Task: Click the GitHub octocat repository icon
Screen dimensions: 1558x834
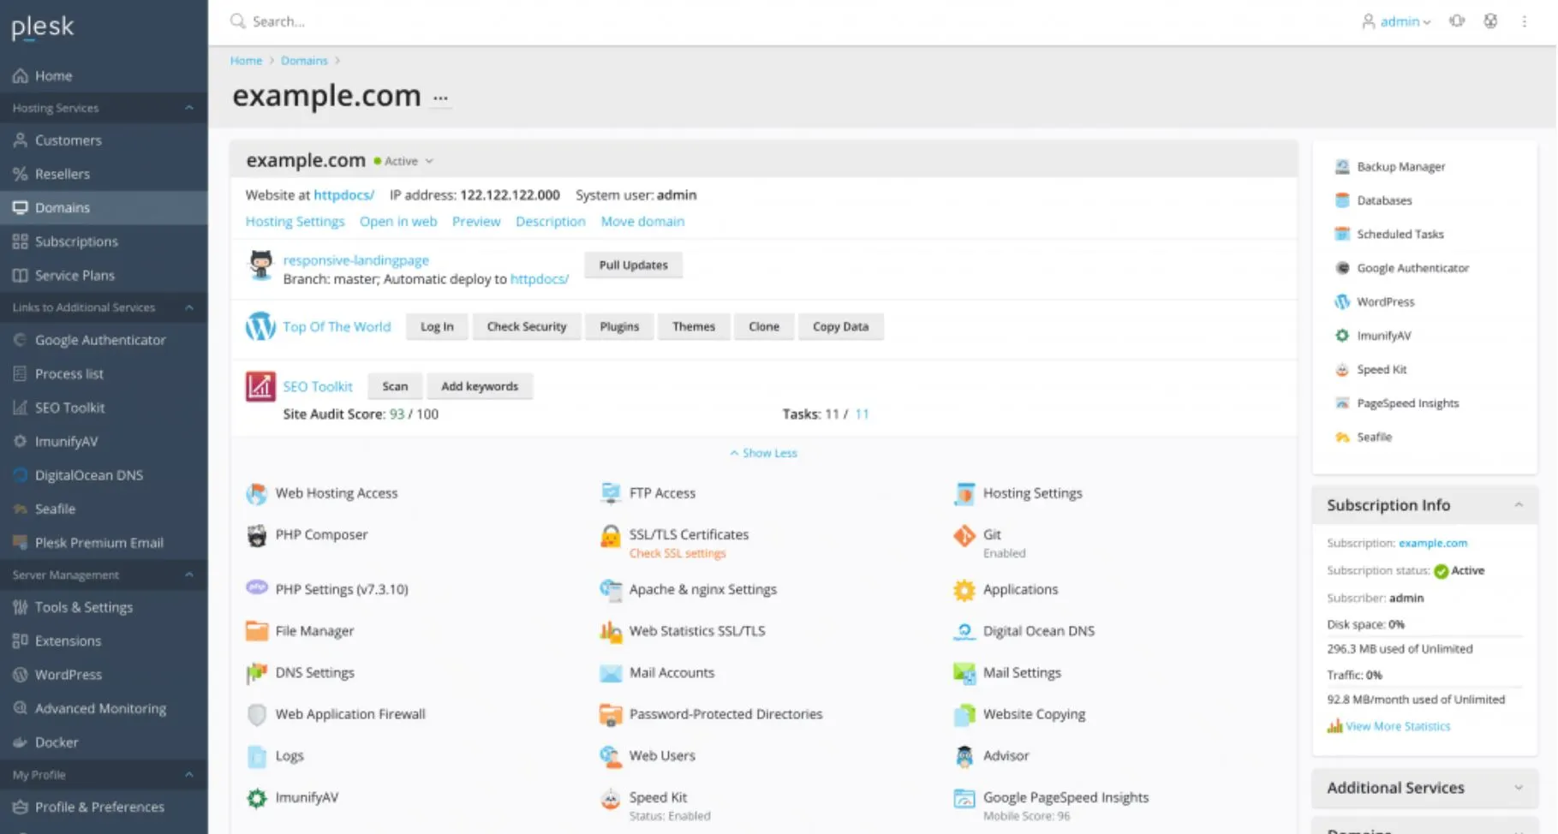Action: pyautogui.click(x=260, y=265)
